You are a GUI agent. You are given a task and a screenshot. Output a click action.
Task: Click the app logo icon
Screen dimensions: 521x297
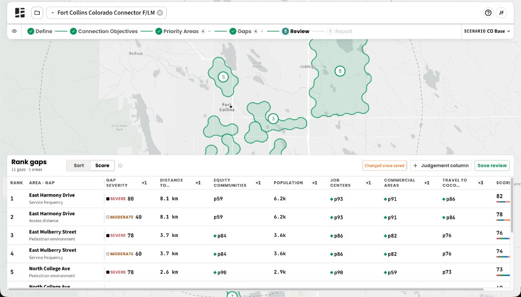(20, 13)
